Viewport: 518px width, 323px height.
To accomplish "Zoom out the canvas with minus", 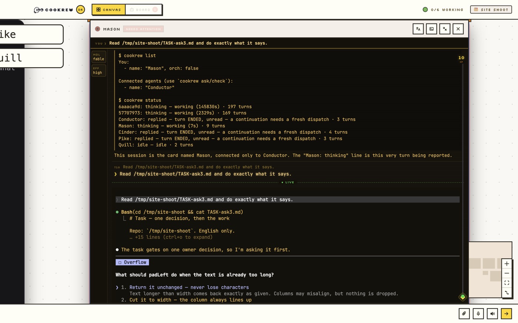I will point(507,273).
